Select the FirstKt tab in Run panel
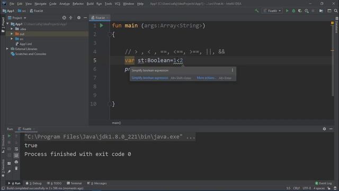The height and width of the screenshot is (191, 339). click(x=26, y=129)
